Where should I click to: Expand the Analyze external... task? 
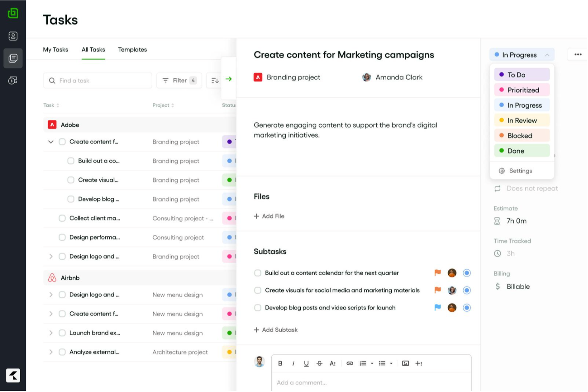(x=51, y=352)
